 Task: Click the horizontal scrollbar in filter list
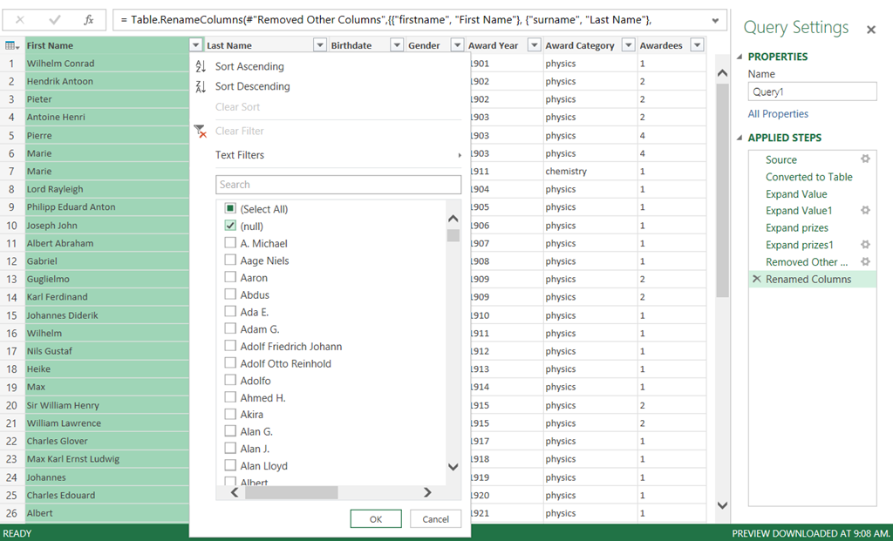click(x=290, y=493)
